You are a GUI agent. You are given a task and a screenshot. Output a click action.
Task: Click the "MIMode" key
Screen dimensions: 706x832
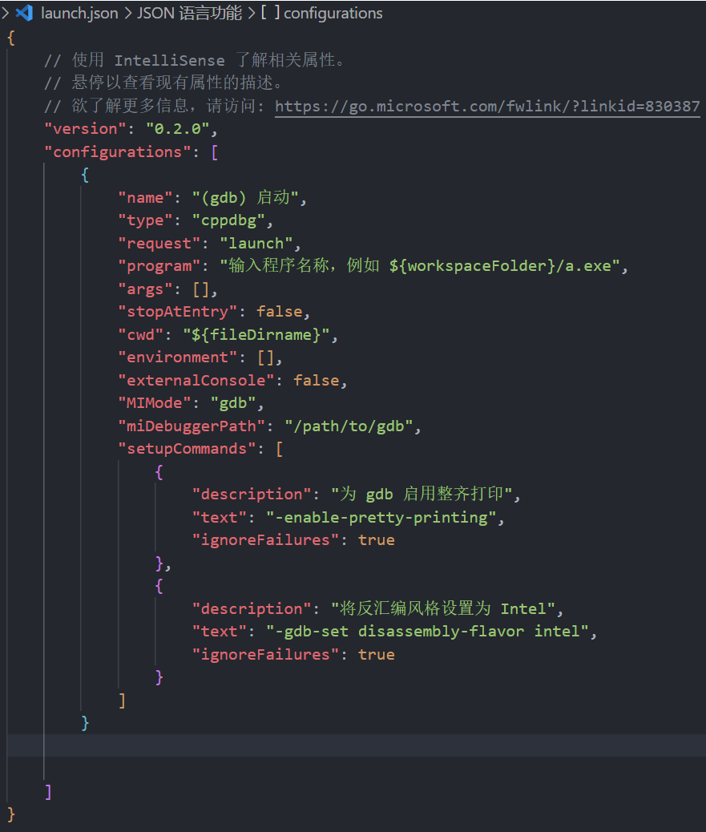coord(155,403)
